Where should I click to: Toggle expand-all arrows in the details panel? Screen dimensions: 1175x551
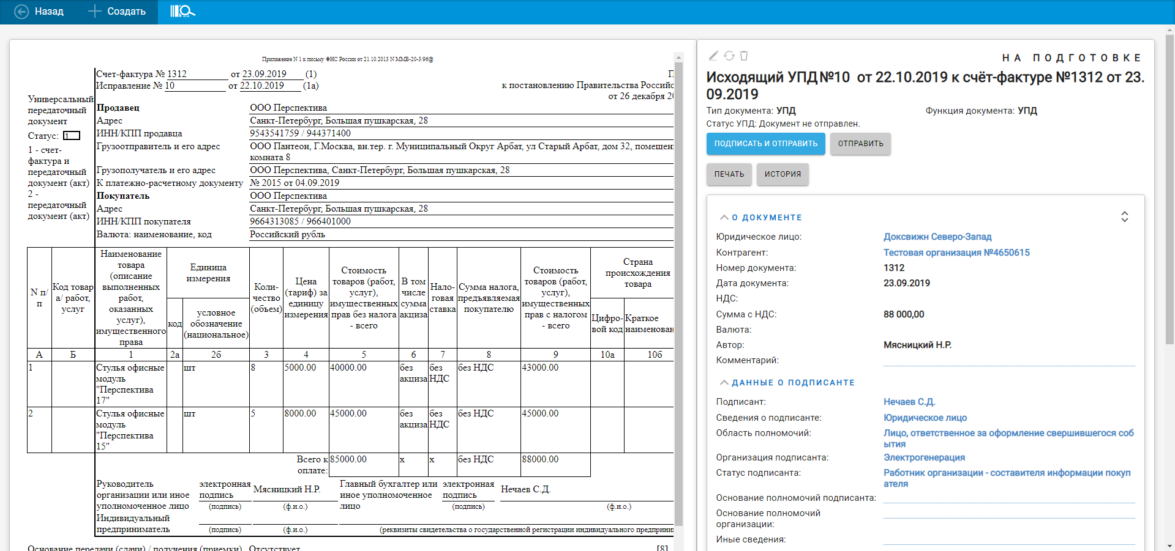pos(1124,217)
